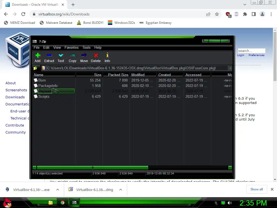Sort by the Accessed column header
The image size is (277, 208).
[197, 75]
